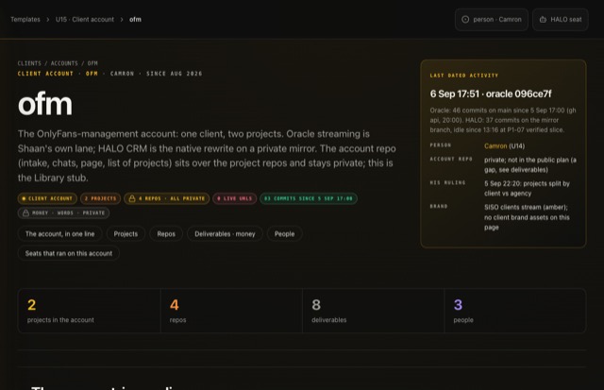This screenshot has width=604, height=390.
Task: Click the BRAND row value text
Action: pyautogui.click(x=527, y=217)
